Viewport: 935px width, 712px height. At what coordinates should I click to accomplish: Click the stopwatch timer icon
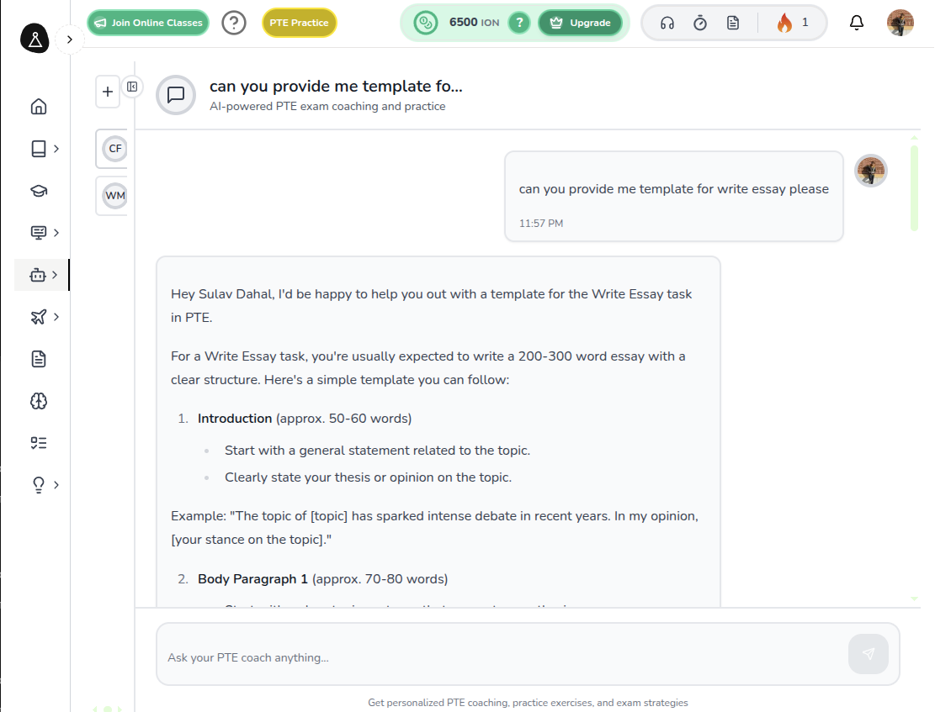700,23
